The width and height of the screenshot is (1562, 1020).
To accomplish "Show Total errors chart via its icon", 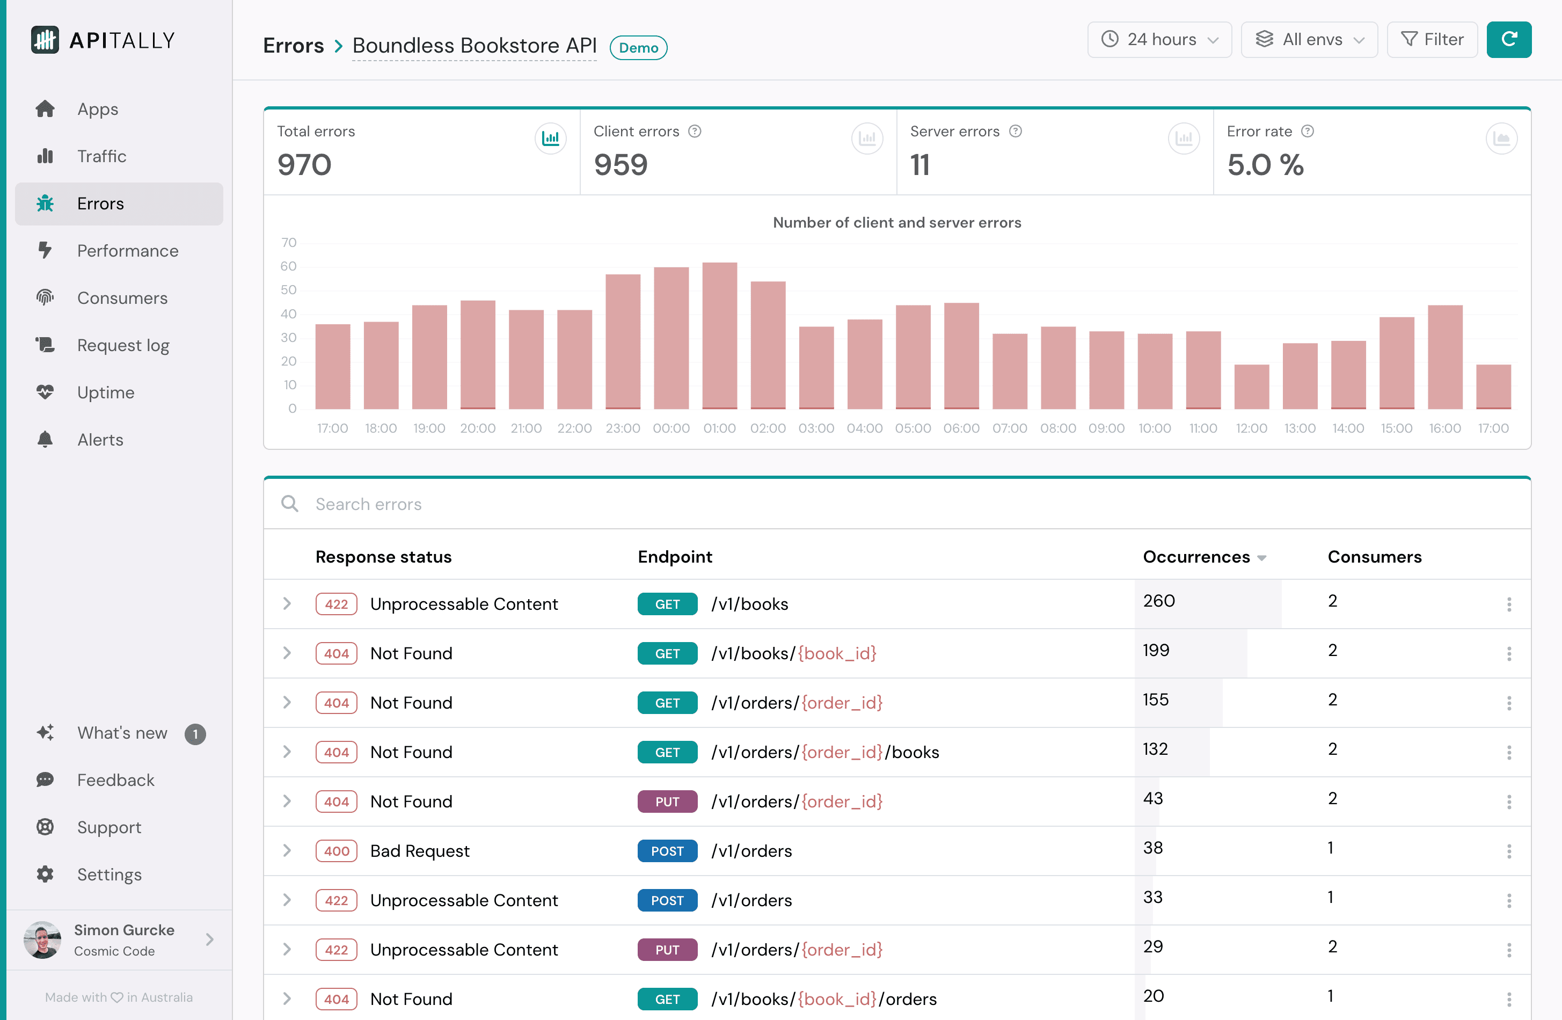I will (550, 139).
